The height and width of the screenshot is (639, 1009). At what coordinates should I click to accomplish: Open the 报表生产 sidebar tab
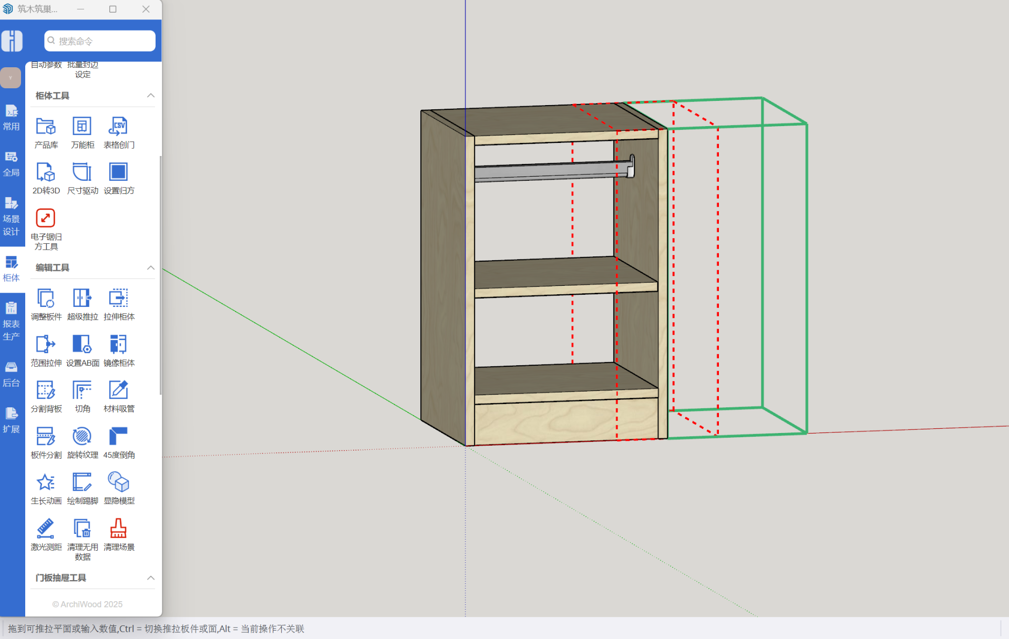click(x=12, y=321)
